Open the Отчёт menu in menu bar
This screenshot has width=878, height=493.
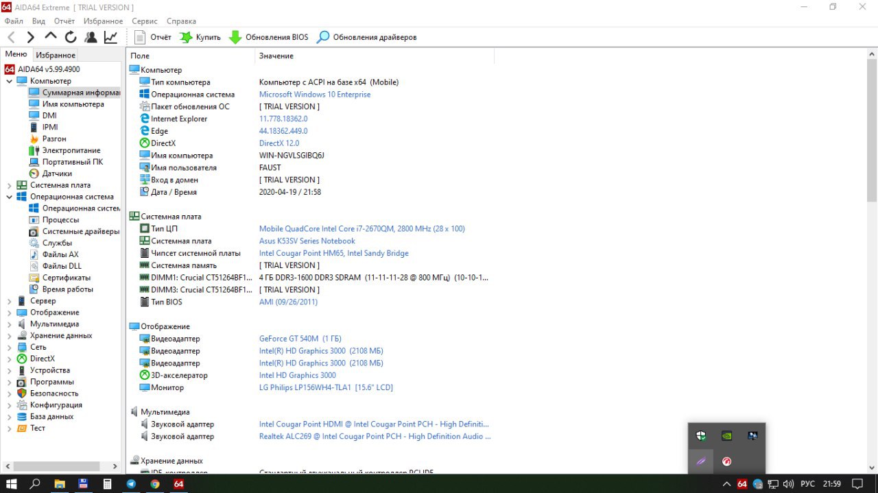(64, 21)
